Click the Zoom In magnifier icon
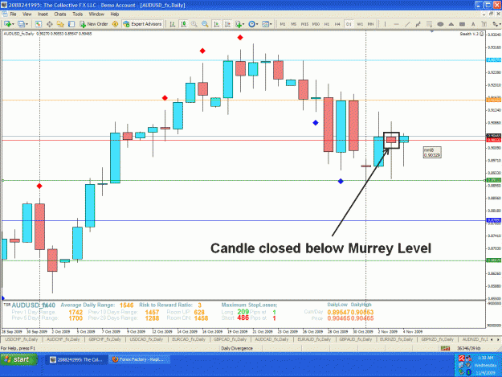The height and width of the screenshot is (377, 502). tap(194, 24)
